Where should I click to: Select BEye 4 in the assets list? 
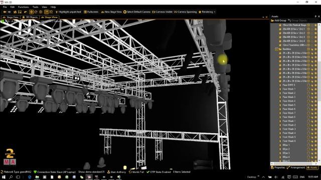click(286, 157)
